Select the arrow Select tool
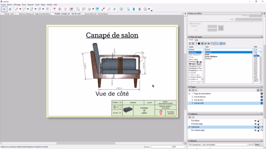This screenshot has height=149, width=266. click(4, 9)
